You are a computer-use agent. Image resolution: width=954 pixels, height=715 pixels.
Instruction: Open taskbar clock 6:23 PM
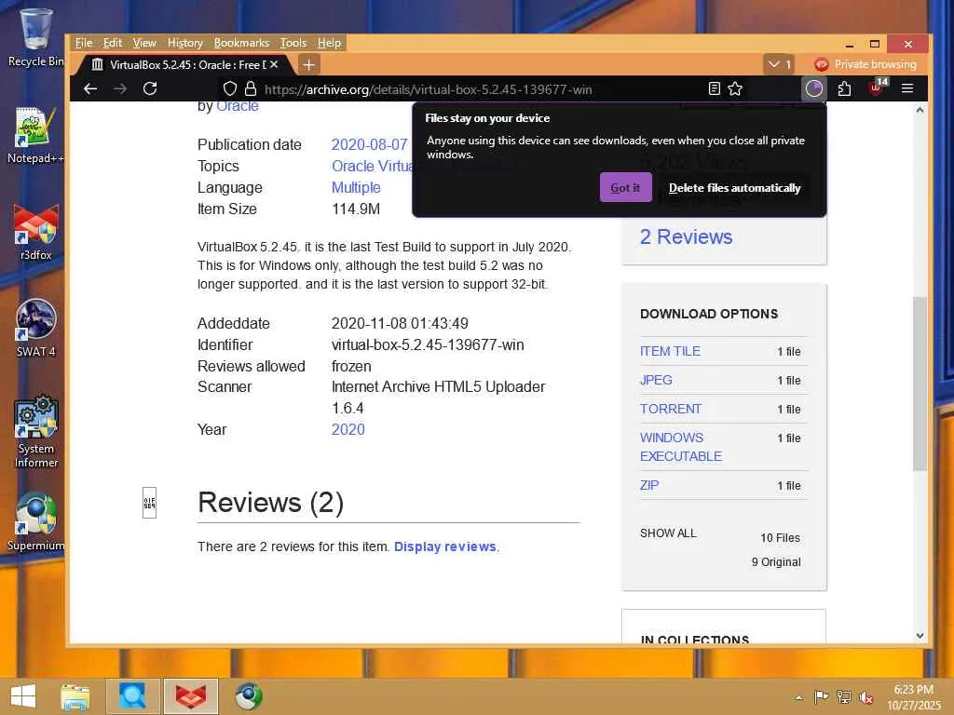[913, 697]
